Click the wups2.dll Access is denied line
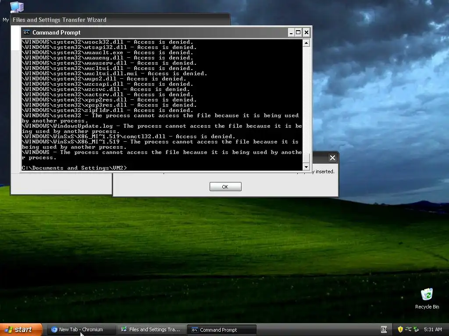The image size is (449, 336). point(104,79)
